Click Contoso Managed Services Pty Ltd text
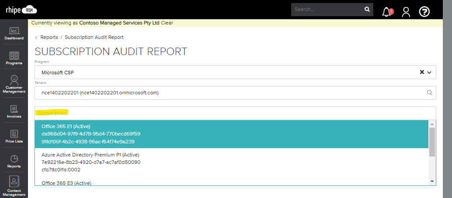The image size is (452, 198). coord(119,23)
